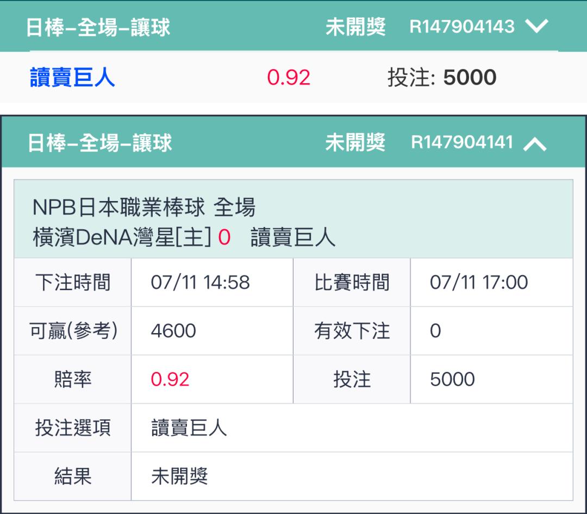The image size is (587, 514).
Task: Click the 可贏(參考) value 4600
Action: [x=173, y=331]
